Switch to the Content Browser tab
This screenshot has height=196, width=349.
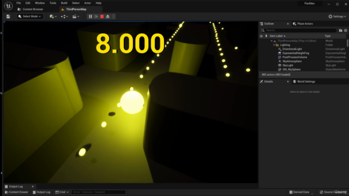(31, 9)
